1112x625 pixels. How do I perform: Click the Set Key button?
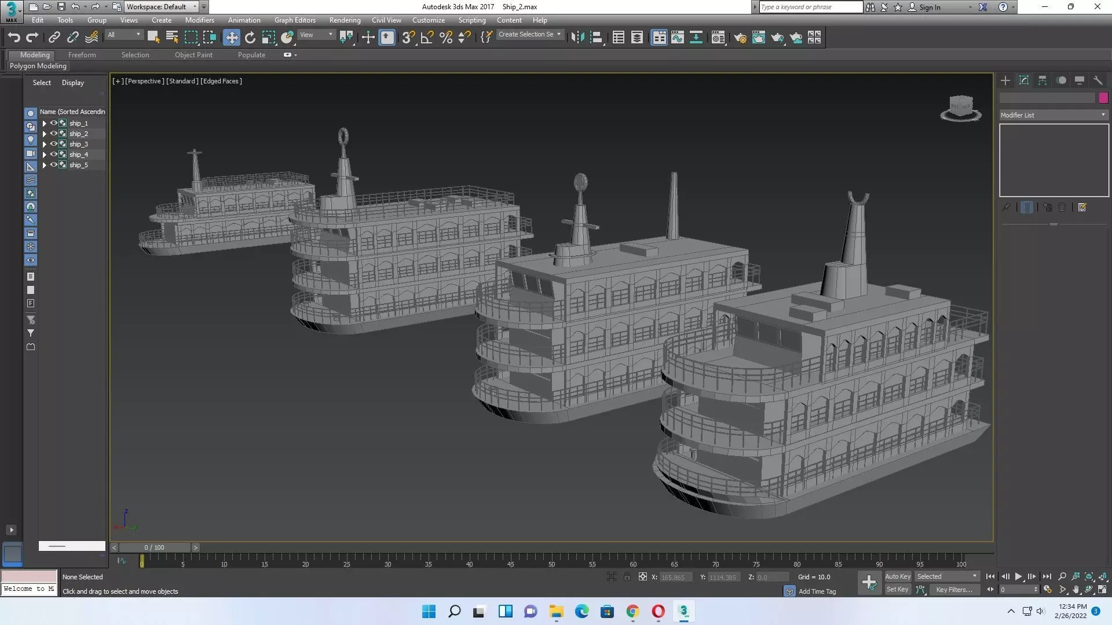tap(898, 590)
